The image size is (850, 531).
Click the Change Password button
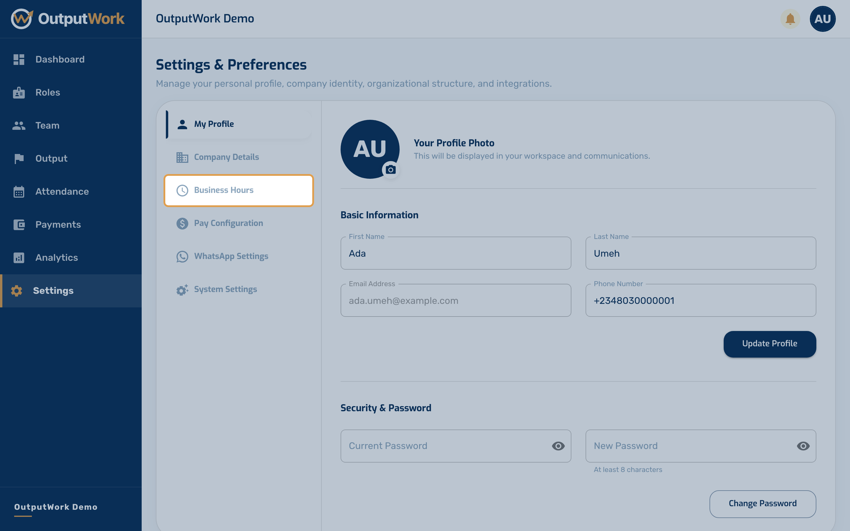click(x=763, y=504)
